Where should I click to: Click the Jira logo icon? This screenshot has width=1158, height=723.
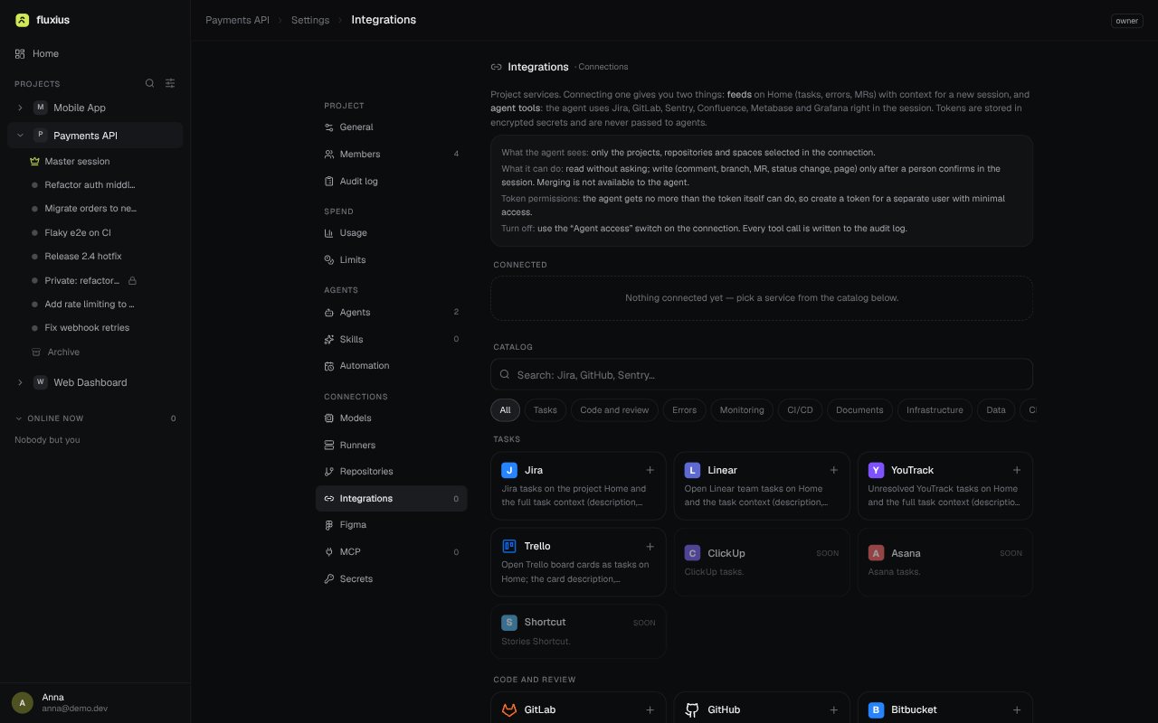pyautogui.click(x=509, y=470)
